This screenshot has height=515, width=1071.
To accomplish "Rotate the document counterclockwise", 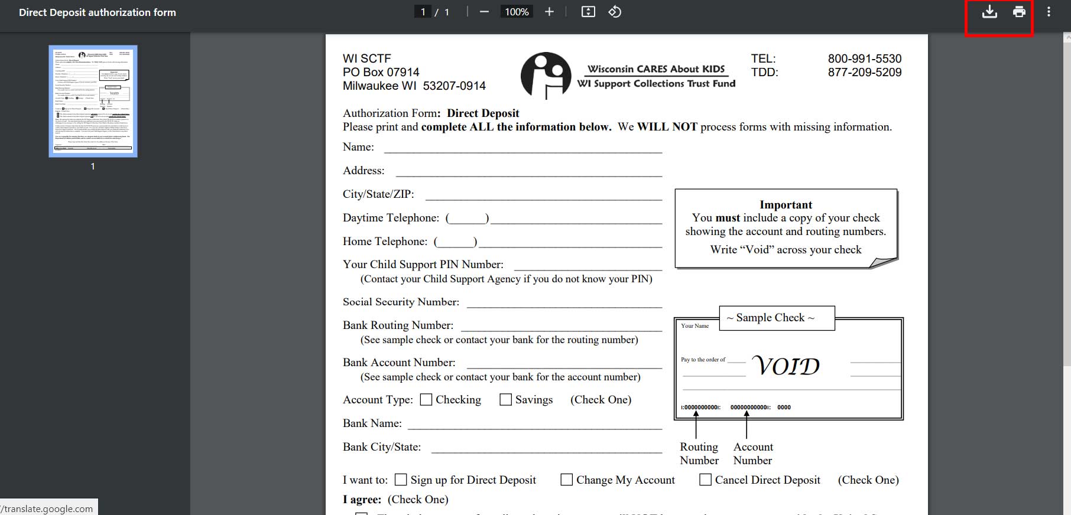I will pos(615,12).
